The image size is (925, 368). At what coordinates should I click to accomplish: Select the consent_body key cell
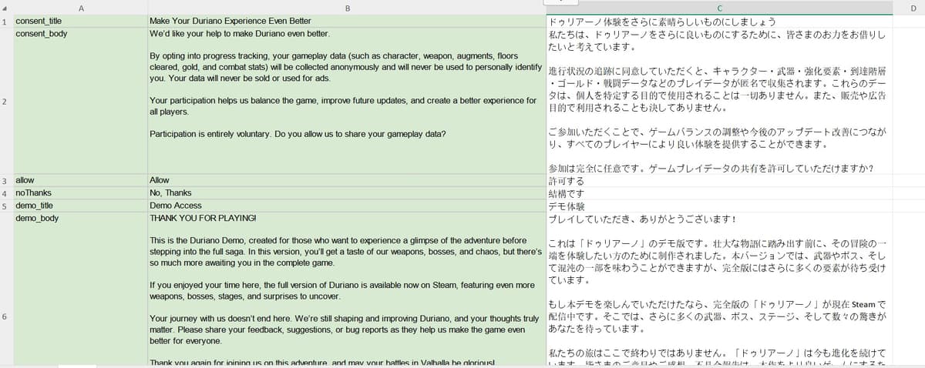[80, 101]
